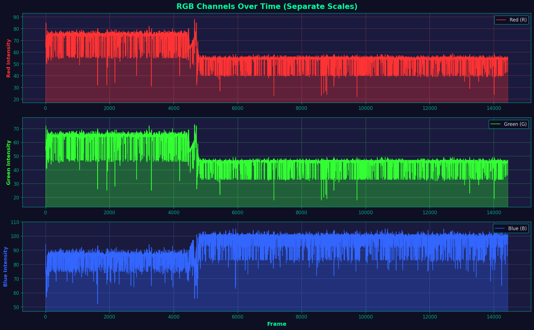Click the 2000 frame tick under the green plot
The width and height of the screenshot is (534, 330).
point(109,213)
